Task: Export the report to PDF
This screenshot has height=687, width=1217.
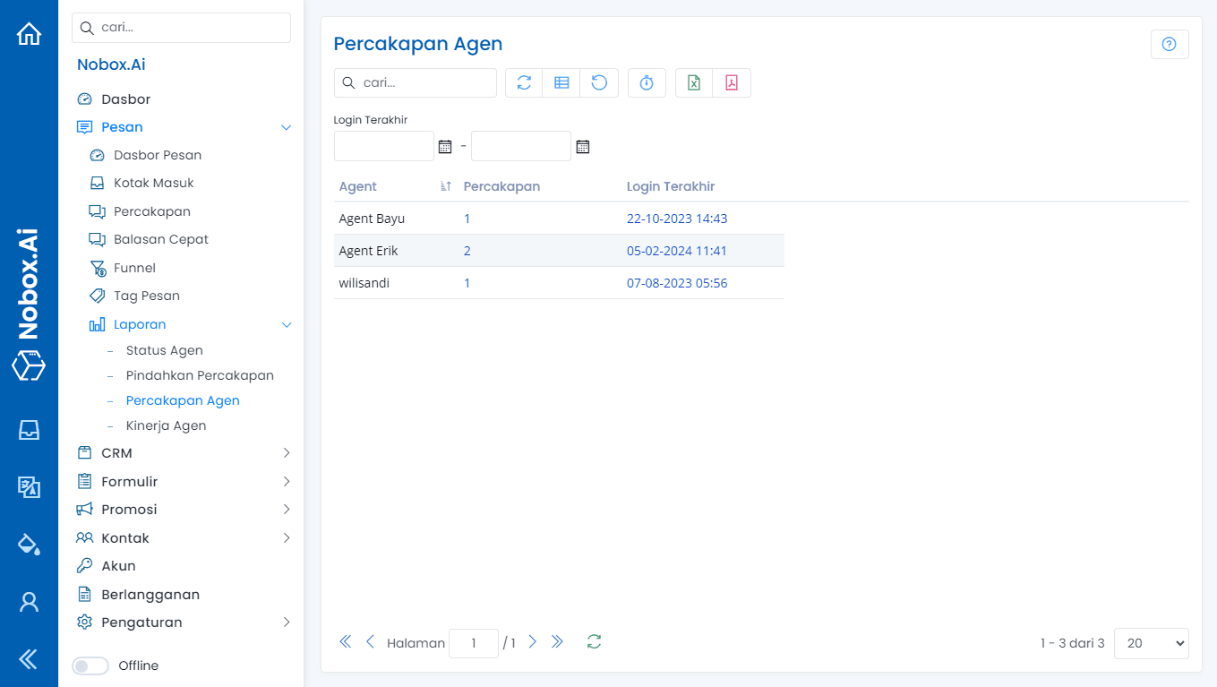Action: coord(732,82)
